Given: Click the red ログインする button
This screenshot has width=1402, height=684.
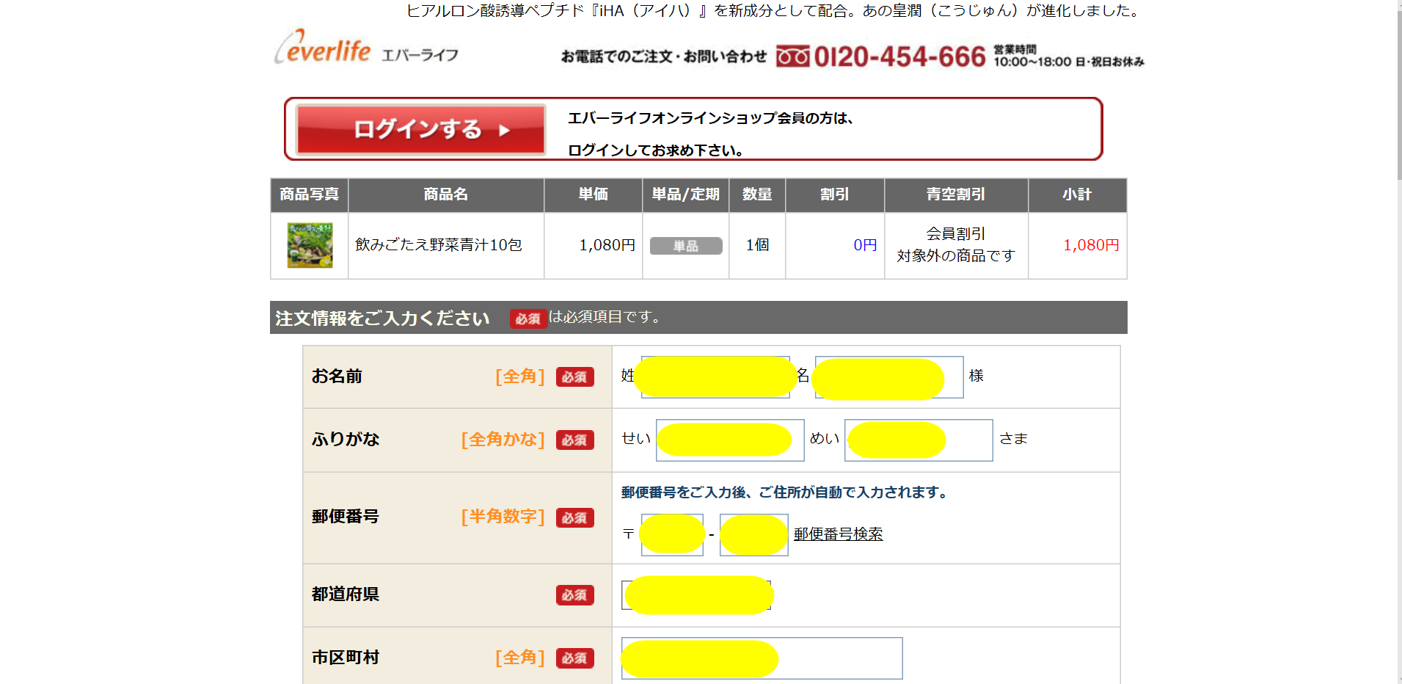Looking at the screenshot, I should click(x=420, y=130).
